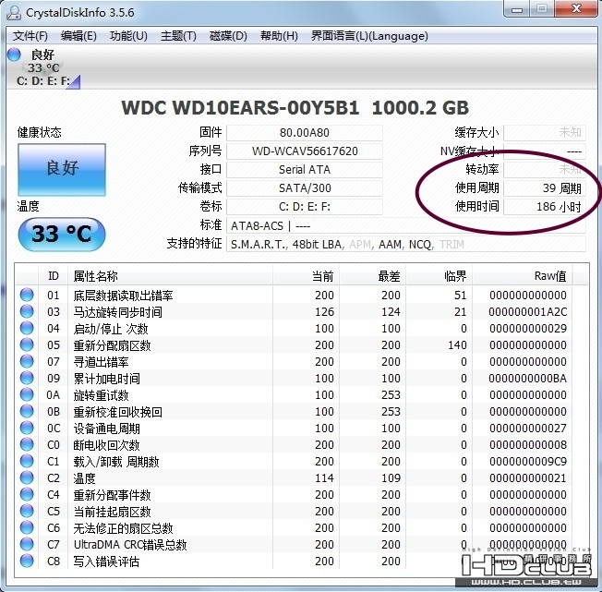Image resolution: width=602 pixels, height=592 pixels.
Task: Click the 属性名称 column header
Action: [170, 275]
